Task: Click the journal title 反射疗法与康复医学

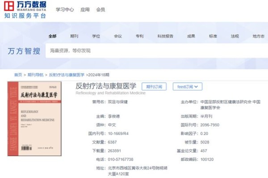Action: [106, 86]
